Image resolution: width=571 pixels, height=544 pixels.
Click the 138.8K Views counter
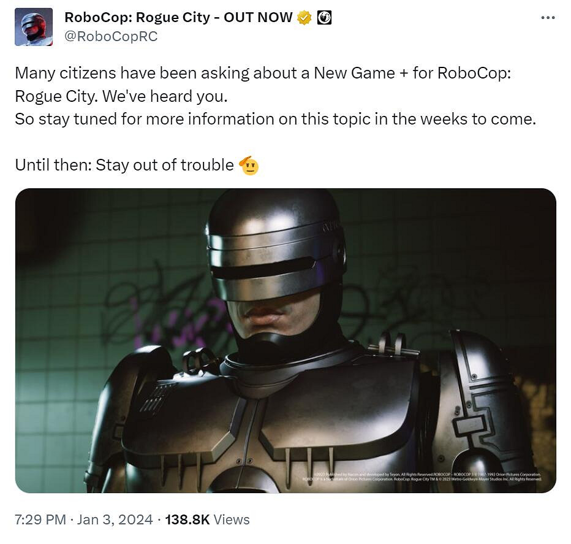(x=207, y=519)
